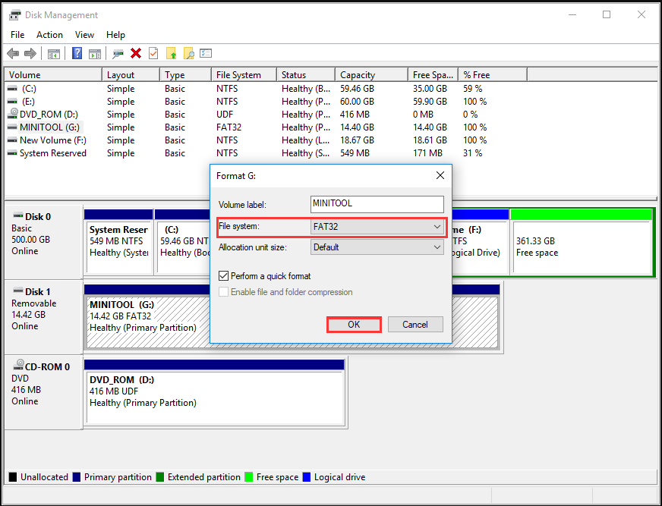
Task: Open the View menu
Action: click(x=84, y=35)
